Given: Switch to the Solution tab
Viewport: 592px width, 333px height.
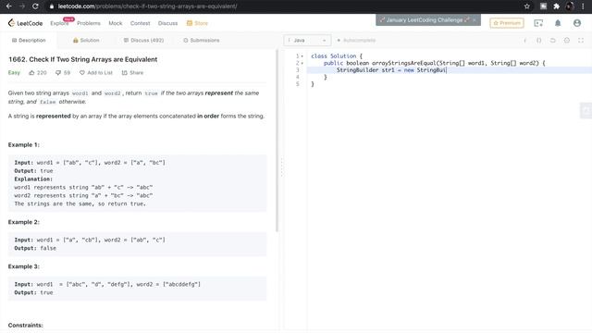Looking at the screenshot, I should click(86, 40).
